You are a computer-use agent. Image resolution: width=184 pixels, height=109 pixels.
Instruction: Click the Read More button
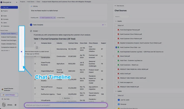click(x=66, y=98)
